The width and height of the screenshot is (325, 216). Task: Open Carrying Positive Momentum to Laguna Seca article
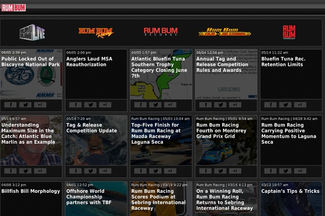pyautogui.click(x=289, y=133)
